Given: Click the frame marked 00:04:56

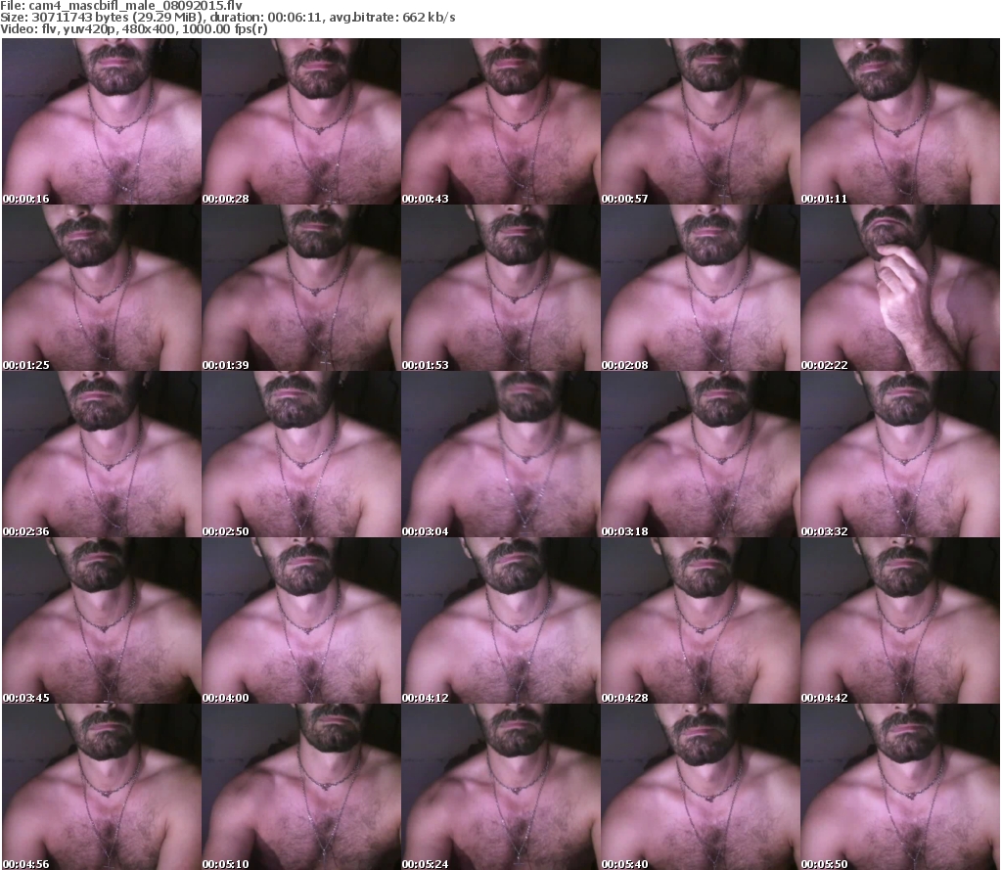Looking at the screenshot, I should pyautogui.click(x=102, y=786).
